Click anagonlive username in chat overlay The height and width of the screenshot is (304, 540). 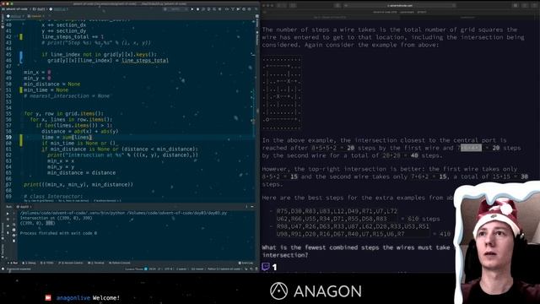(73, 298)
